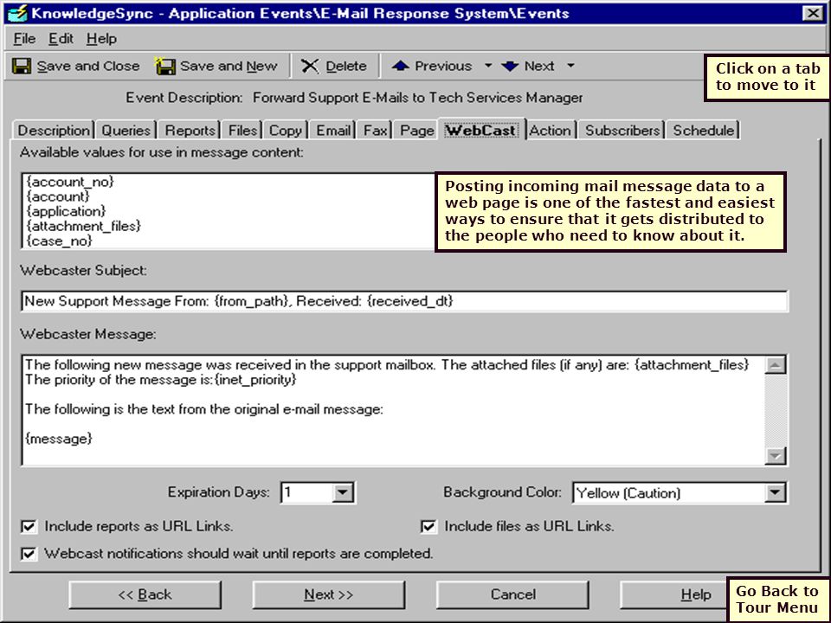Switch to the Copy tab
This screenshot has width=831, height=623.
click(x=286, y=131)
